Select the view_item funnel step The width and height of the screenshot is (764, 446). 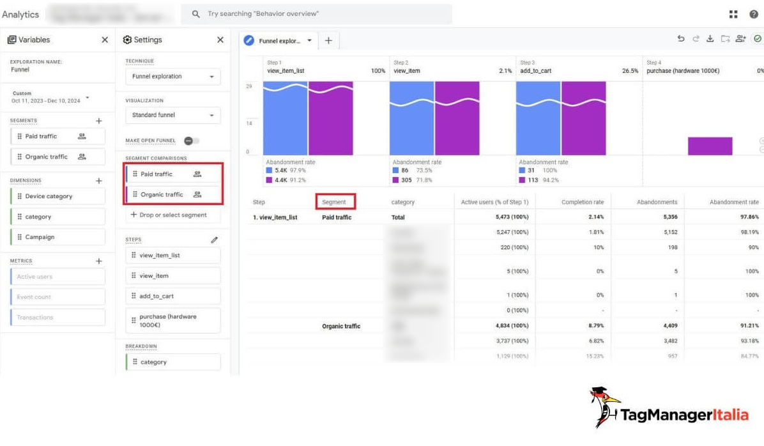tap(173, 275)
